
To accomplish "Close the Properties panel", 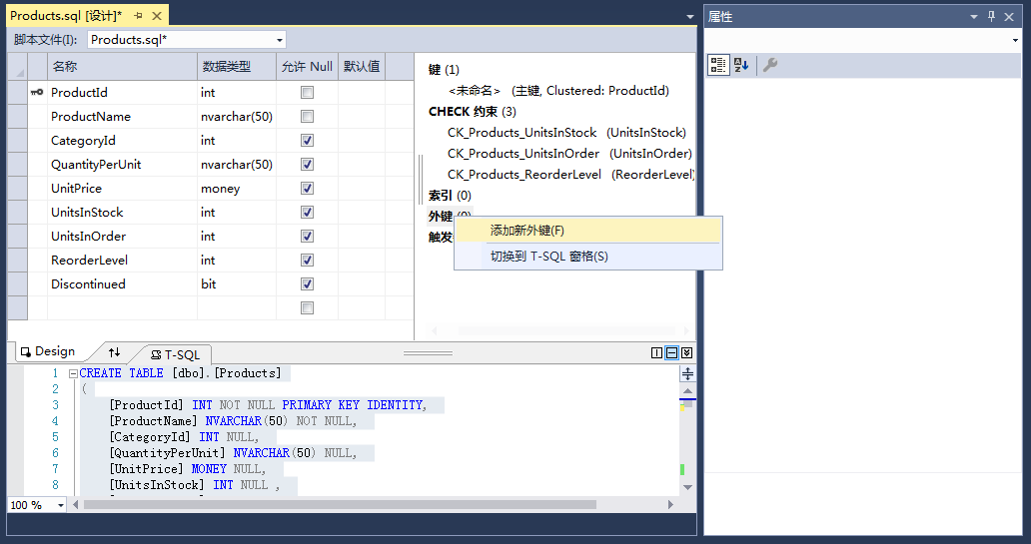I will 1009,16.
